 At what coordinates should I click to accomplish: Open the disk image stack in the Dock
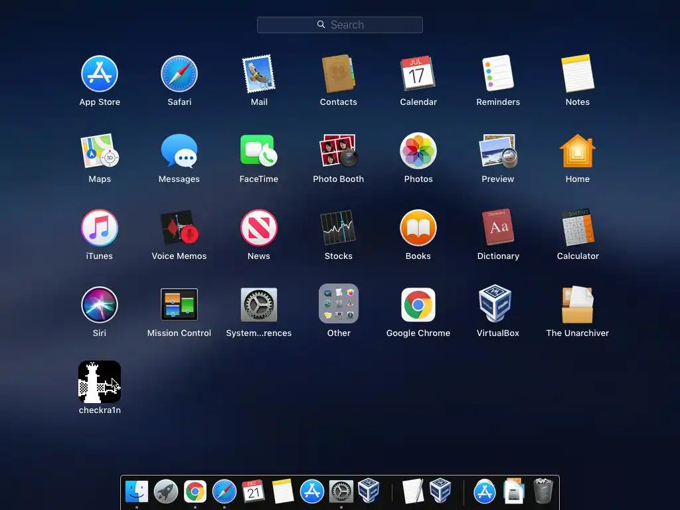(x=513, y=491)
